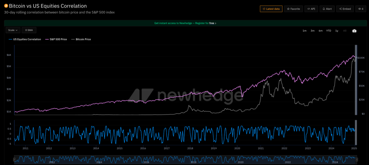369x165 pixels.
Task: Click the $75K right axis label
Action: pos(361,72)
